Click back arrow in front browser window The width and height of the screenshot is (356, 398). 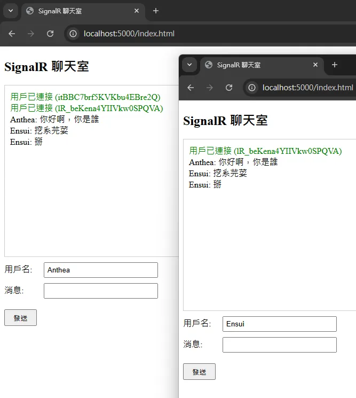tap(191, 88)
